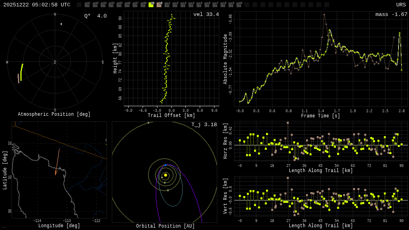This screenshot has height=230, width=409.
Task: Click the T_j 3.18 value
Action: [204, 125]
